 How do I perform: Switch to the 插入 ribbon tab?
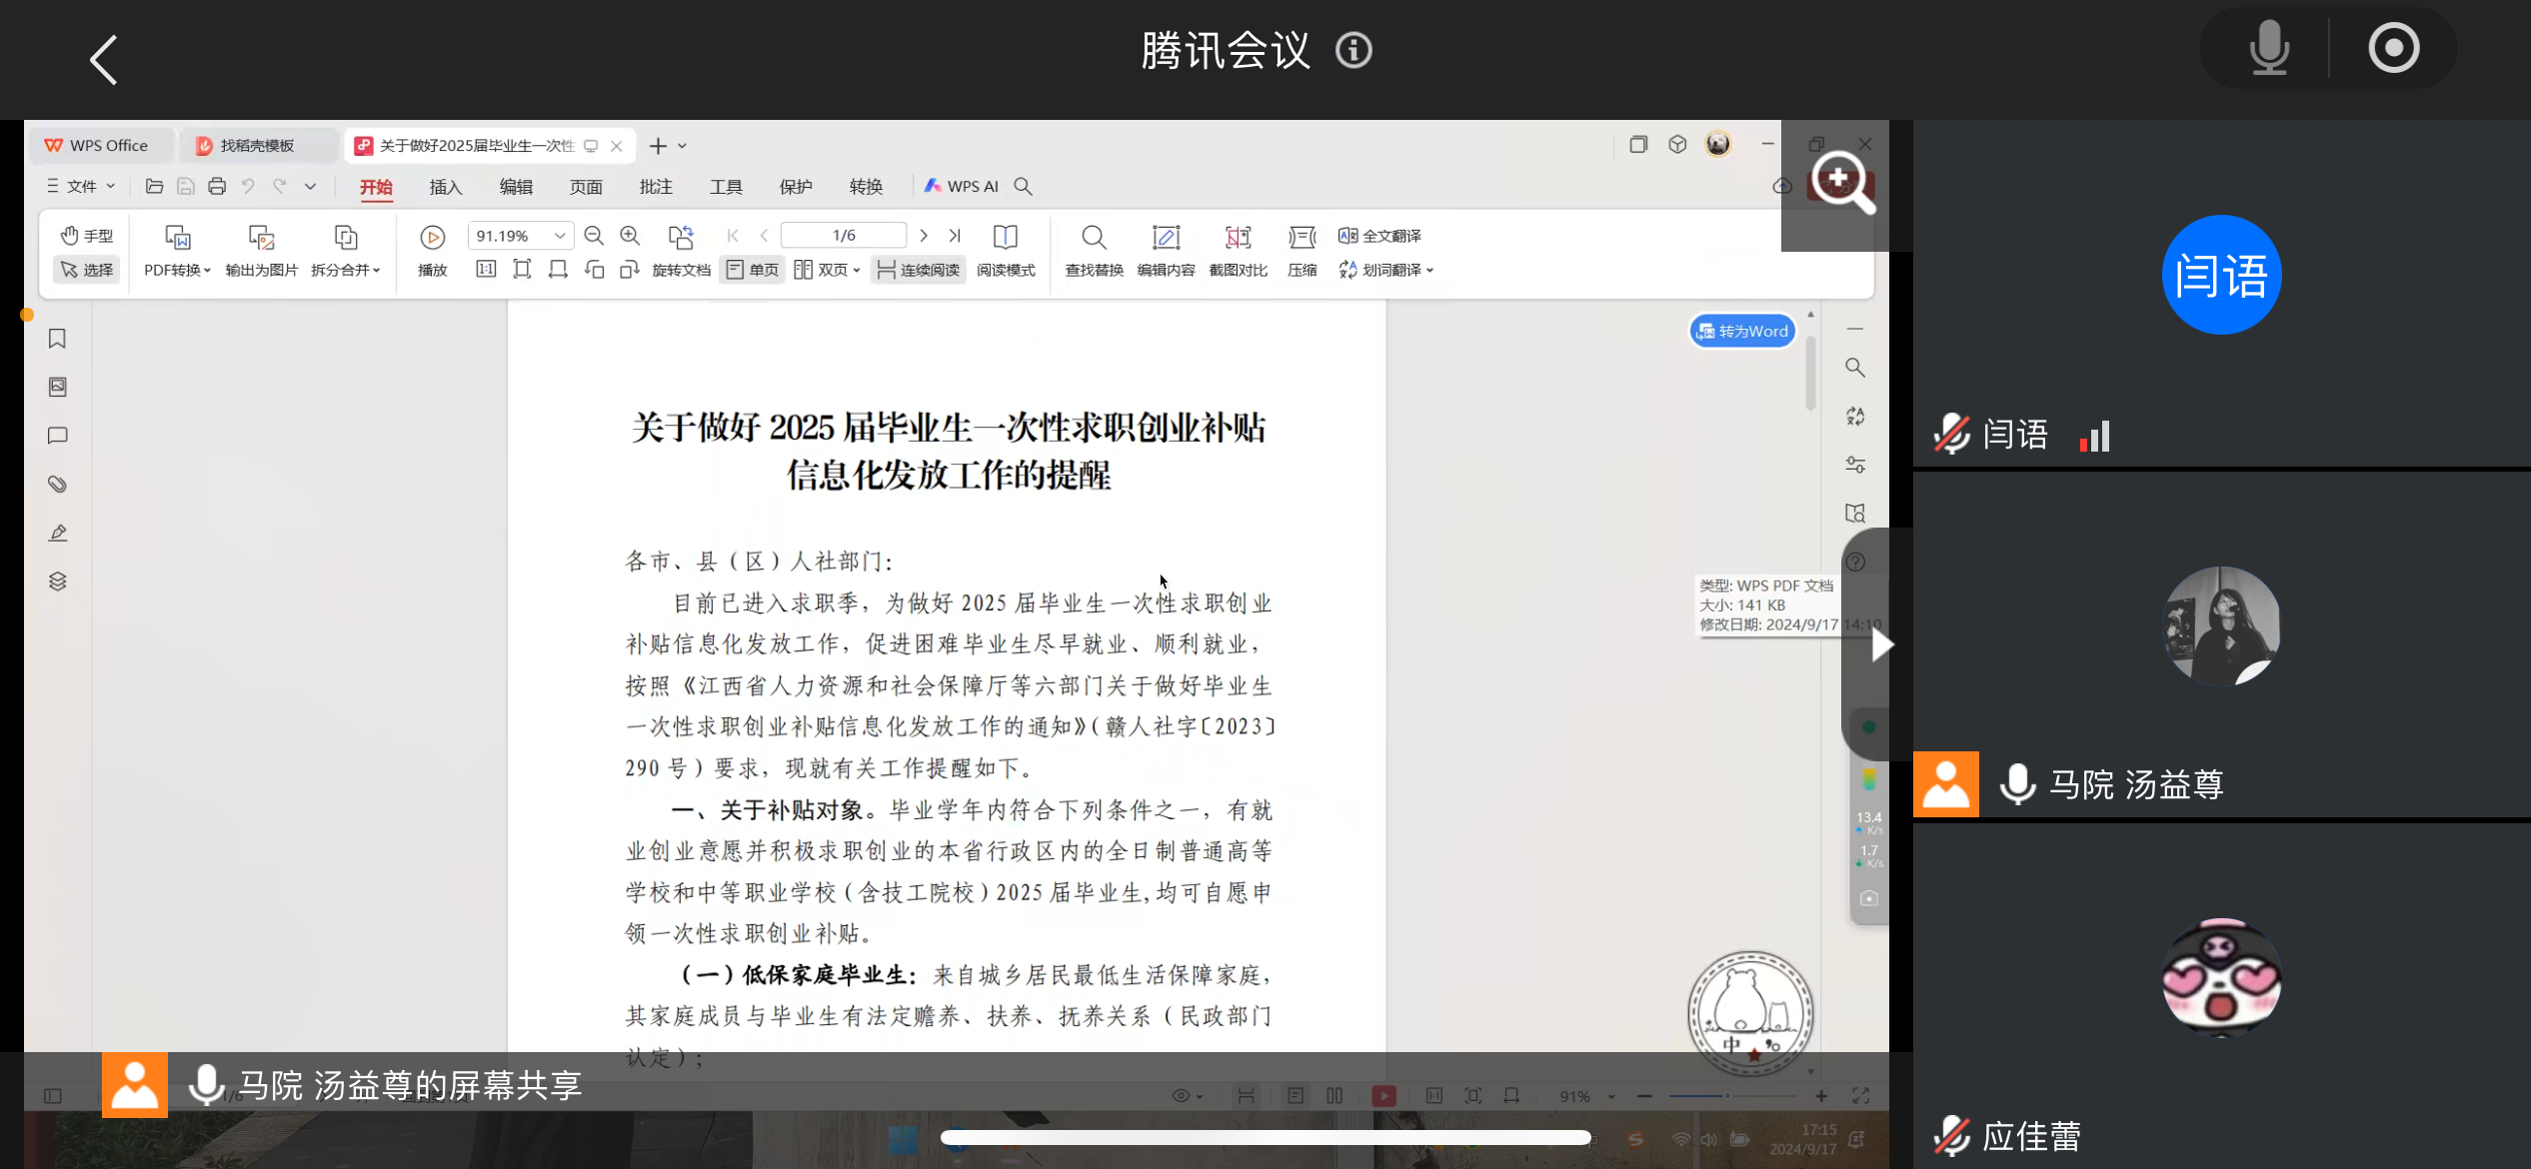coord(445,187)
